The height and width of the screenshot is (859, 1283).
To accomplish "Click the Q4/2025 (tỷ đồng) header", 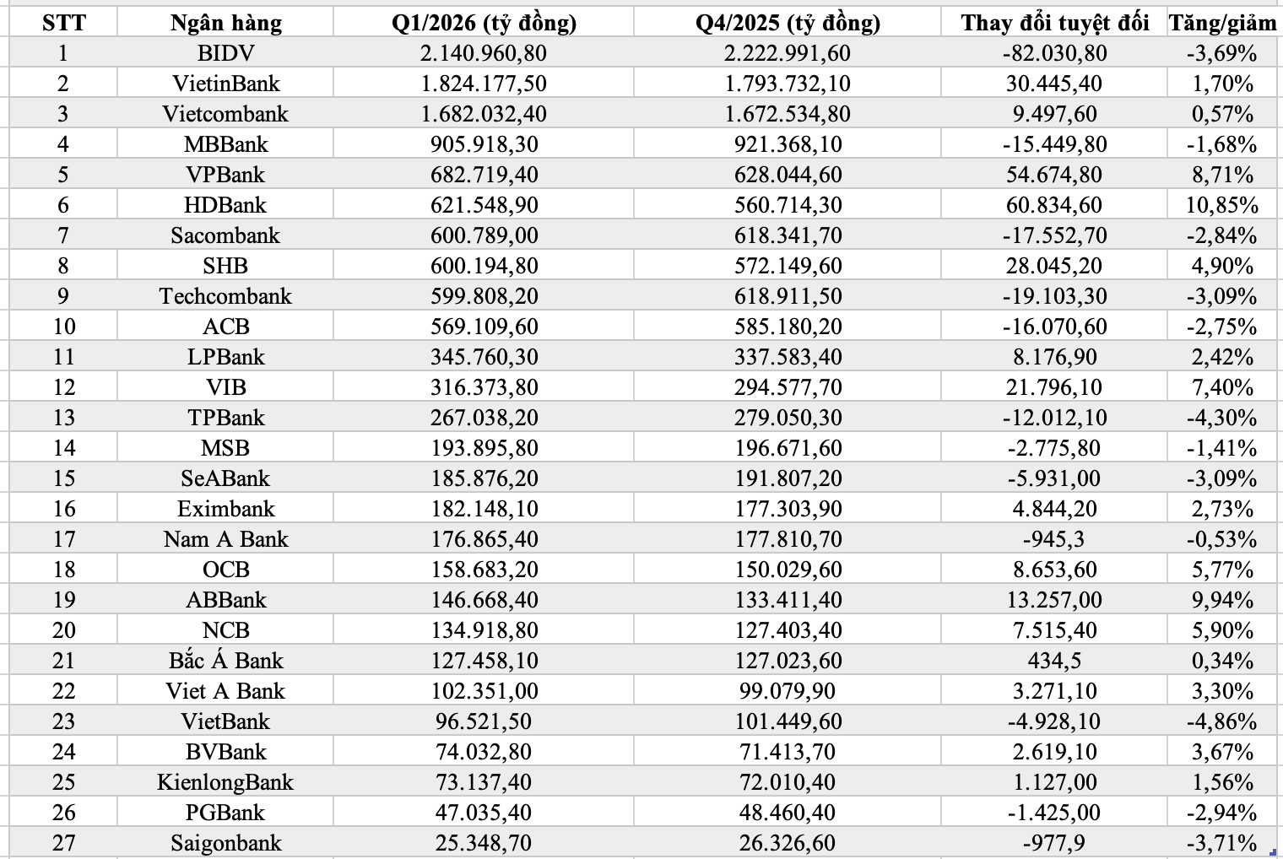I will (x=788, y=22).
